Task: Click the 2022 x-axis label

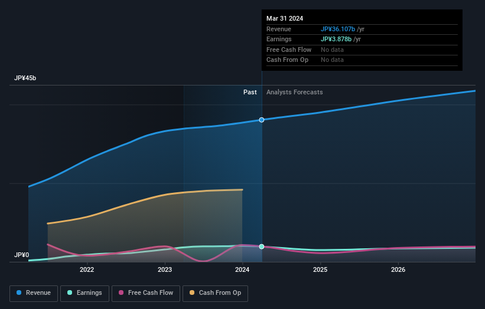Action: (x=87, y=270)
